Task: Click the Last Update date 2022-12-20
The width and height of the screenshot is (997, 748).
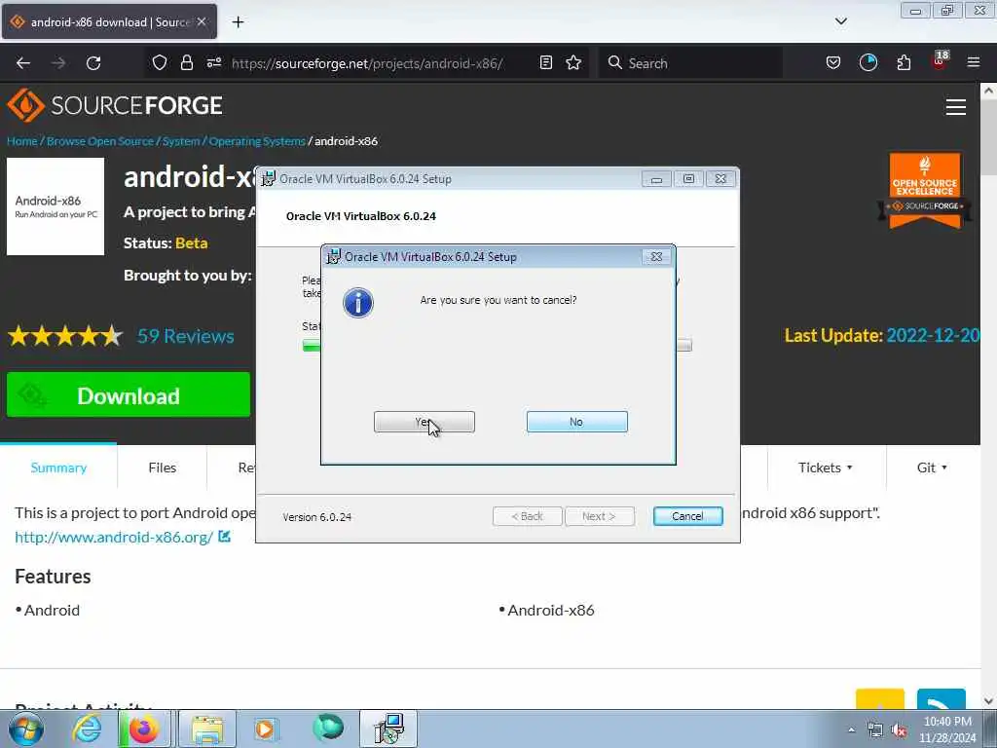Action: (x=933, y=335)
